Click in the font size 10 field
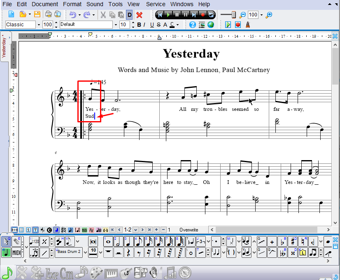 point(125,25)
